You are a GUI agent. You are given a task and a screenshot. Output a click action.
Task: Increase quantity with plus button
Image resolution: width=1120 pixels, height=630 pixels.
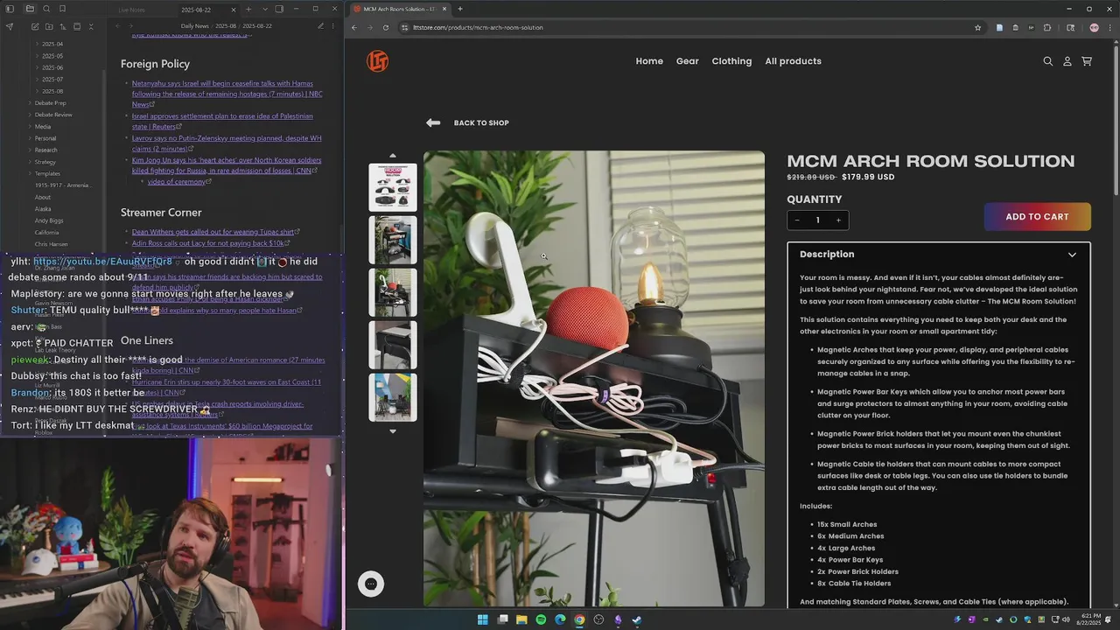click(x=838, y=220)
